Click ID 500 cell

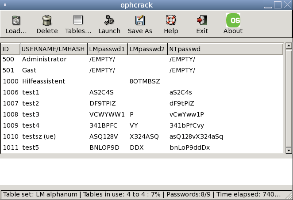(8, 59)
